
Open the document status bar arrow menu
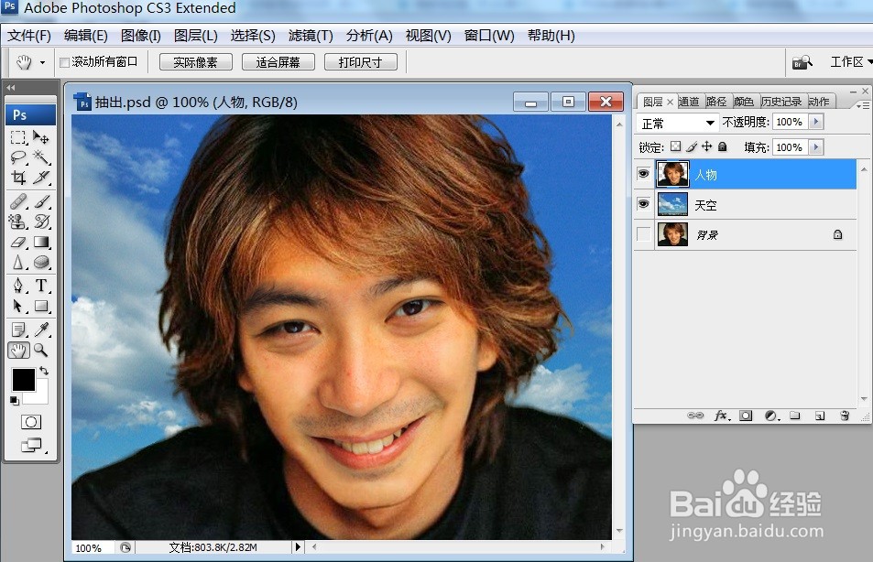298,547
